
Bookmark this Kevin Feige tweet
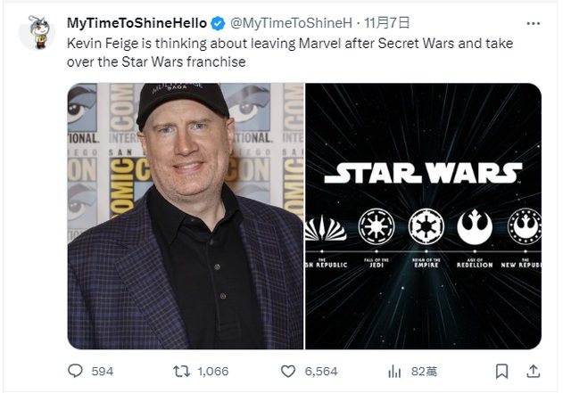pyautogui.click(x=502, y=371)
